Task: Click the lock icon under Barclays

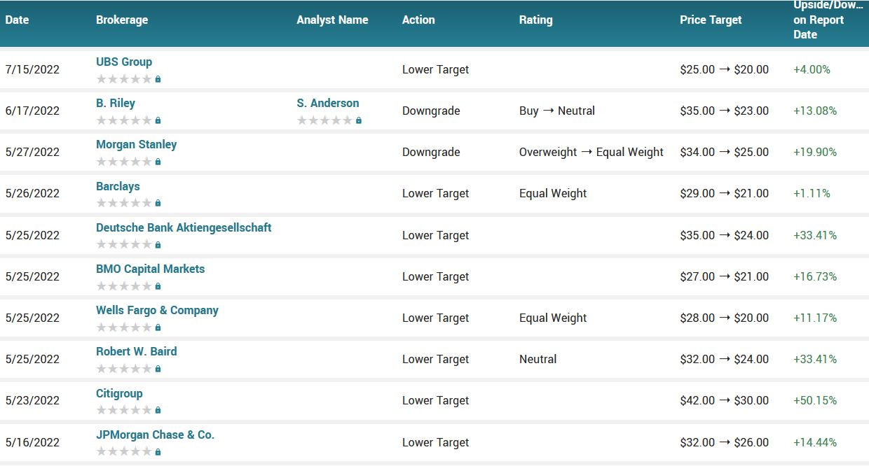Action: click(158, 203)
